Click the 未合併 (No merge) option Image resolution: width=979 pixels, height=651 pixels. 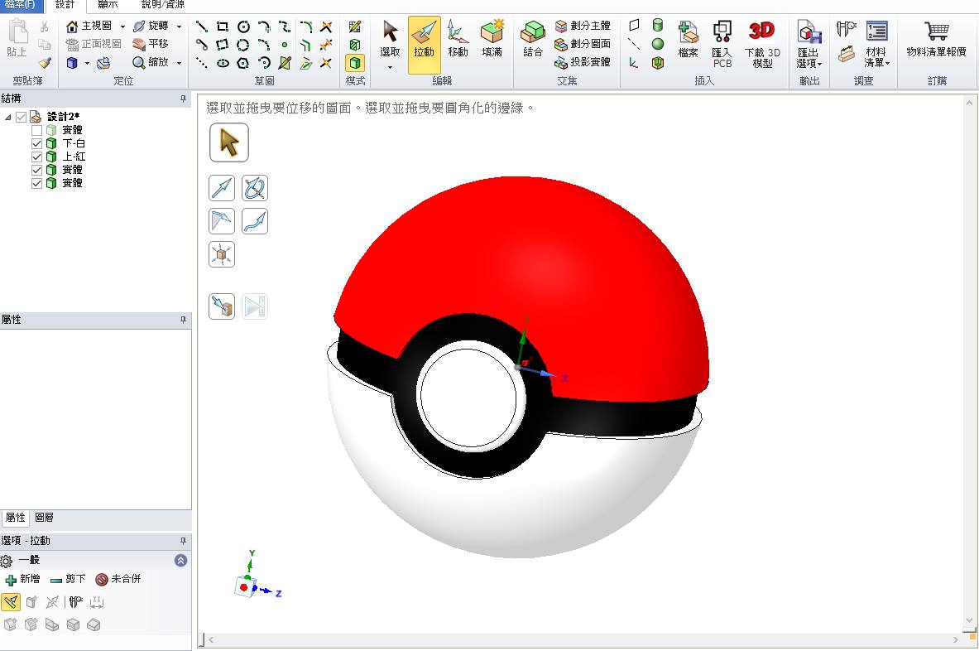(x=118, y=579)
